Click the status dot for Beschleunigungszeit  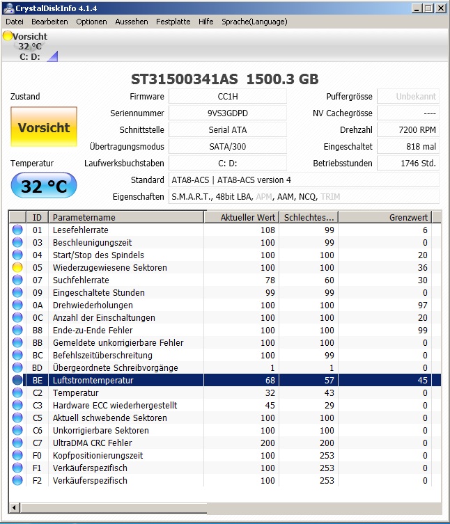coord(17,242)
